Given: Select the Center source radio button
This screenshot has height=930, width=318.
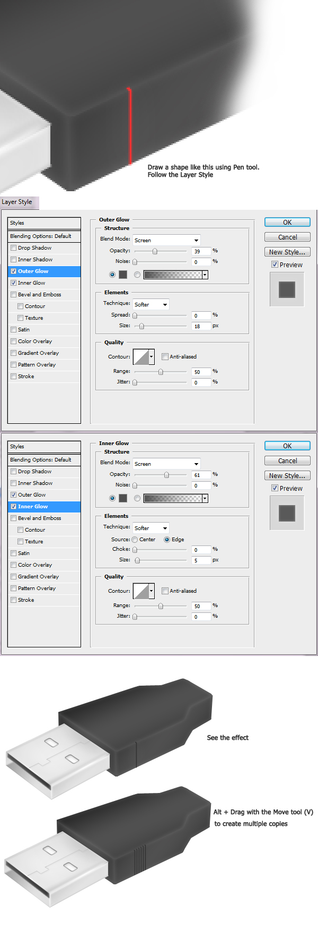Looking at the screenshot, I should 135,540.
